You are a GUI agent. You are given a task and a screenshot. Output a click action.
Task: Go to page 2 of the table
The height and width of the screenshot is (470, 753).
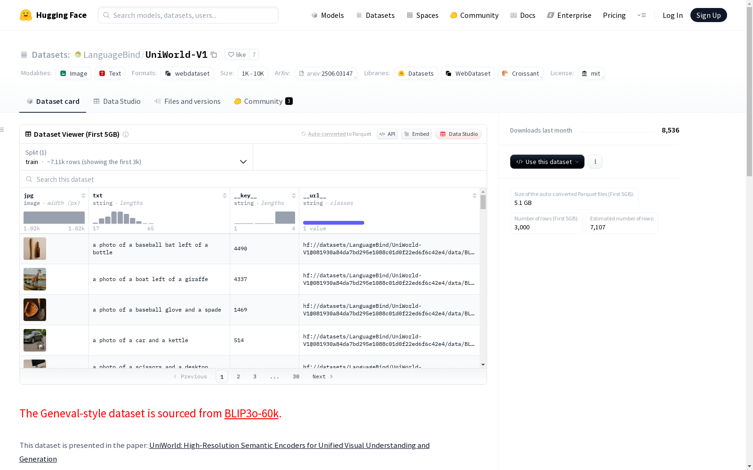[239, 376]
